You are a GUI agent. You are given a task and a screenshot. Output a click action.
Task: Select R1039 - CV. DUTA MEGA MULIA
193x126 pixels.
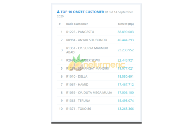(89, 93)
